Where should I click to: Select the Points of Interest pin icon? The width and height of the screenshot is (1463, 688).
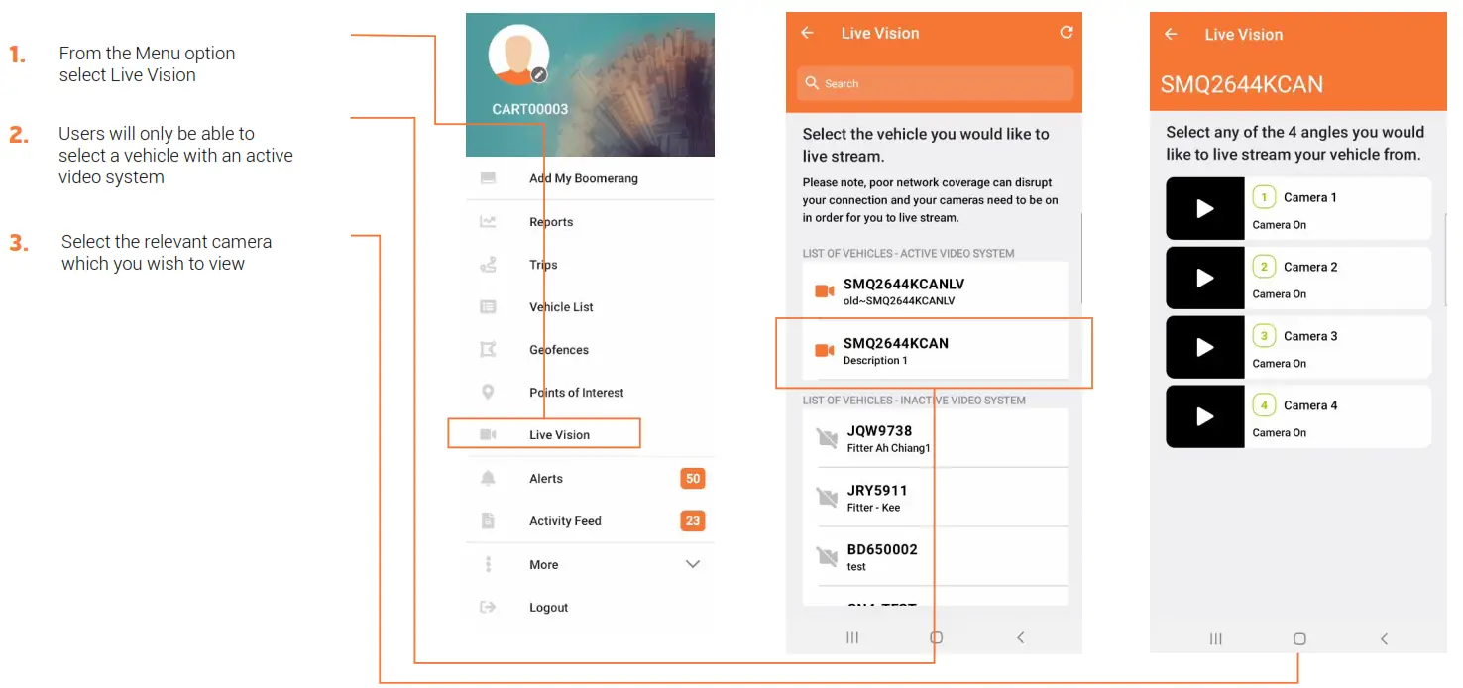[487, 392]
